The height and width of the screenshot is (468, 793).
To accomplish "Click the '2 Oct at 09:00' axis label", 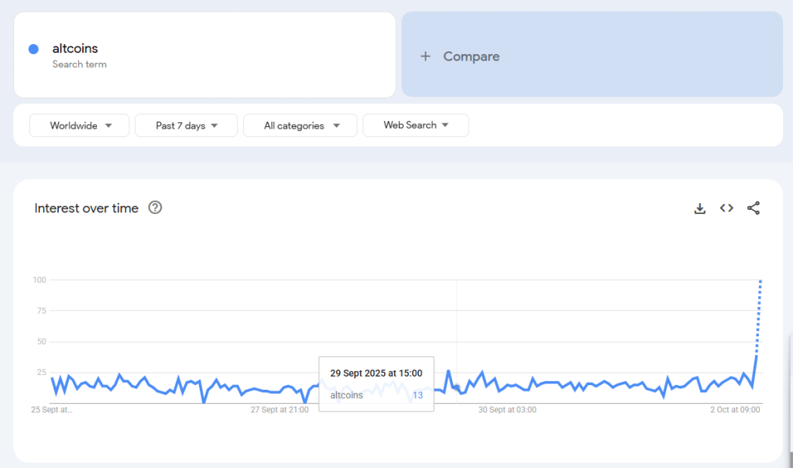I will 735,410.
